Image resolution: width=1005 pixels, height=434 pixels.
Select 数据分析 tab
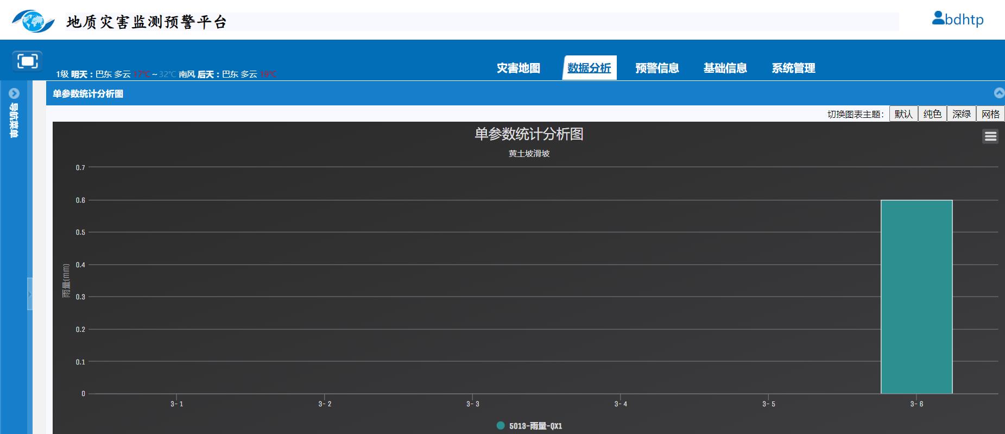[x=589, y=68]
